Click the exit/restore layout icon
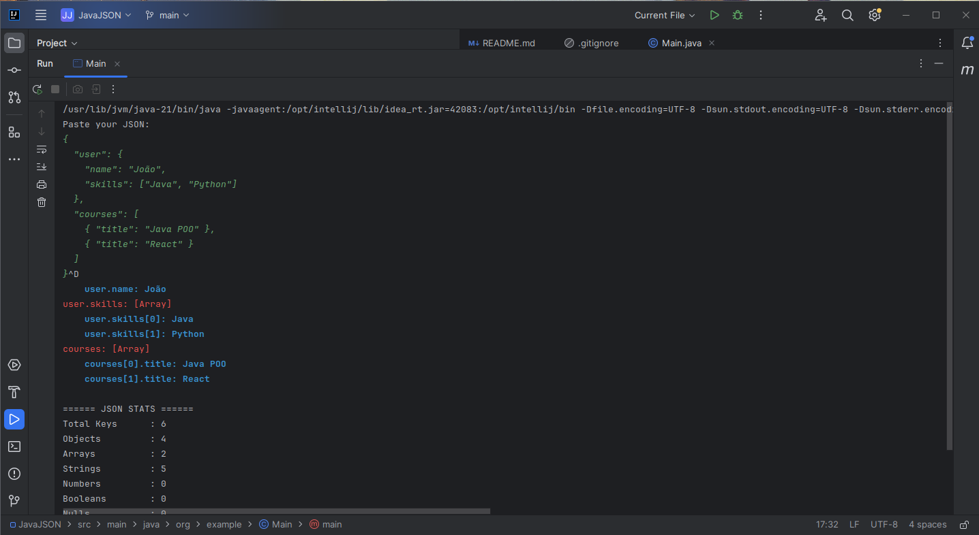 96,89
